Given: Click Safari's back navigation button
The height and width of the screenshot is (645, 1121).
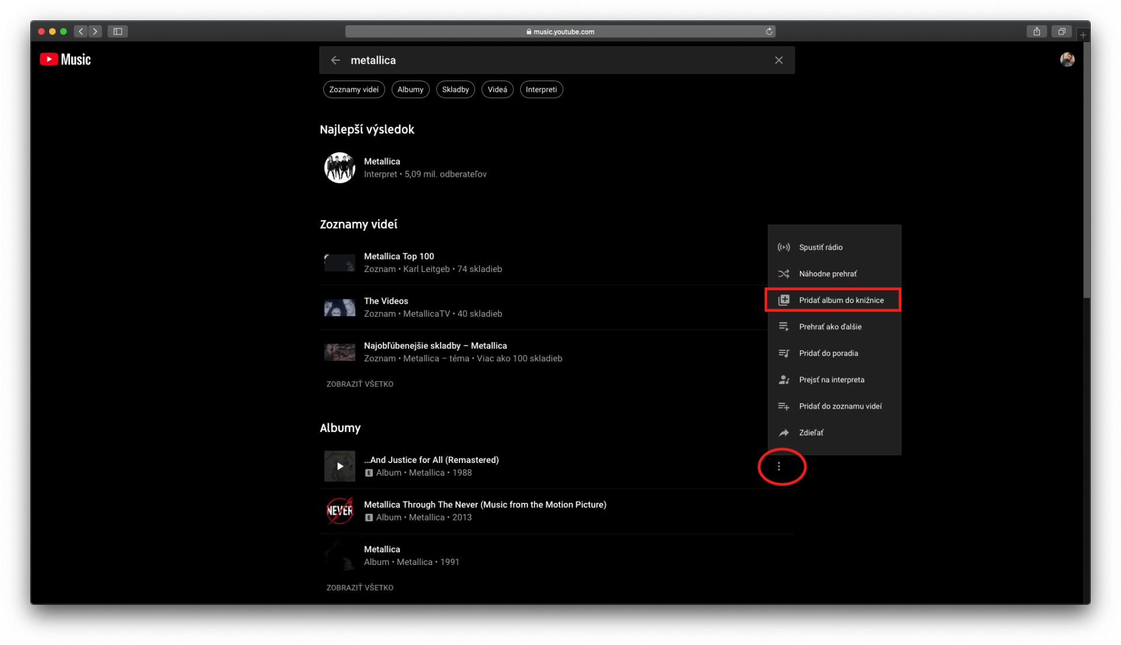Looking at the screenshot, I should click(x=81, y=32).
